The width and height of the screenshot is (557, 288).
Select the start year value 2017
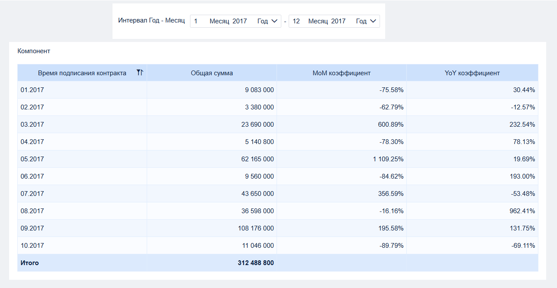point(239,21)
